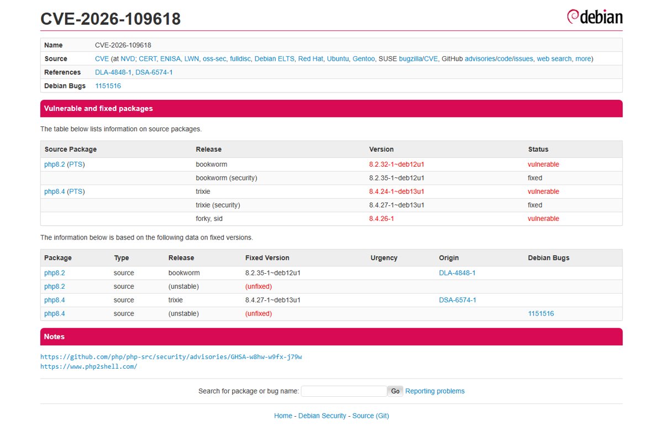This screenshot has height=436, width=663.
Task: Click the Notes section header
Action: [331, 337]
